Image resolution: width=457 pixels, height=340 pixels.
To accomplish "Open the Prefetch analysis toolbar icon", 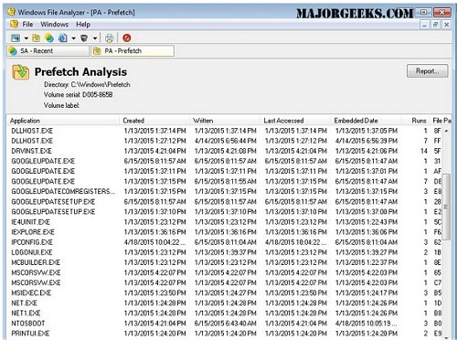I will tap(37, 38).
